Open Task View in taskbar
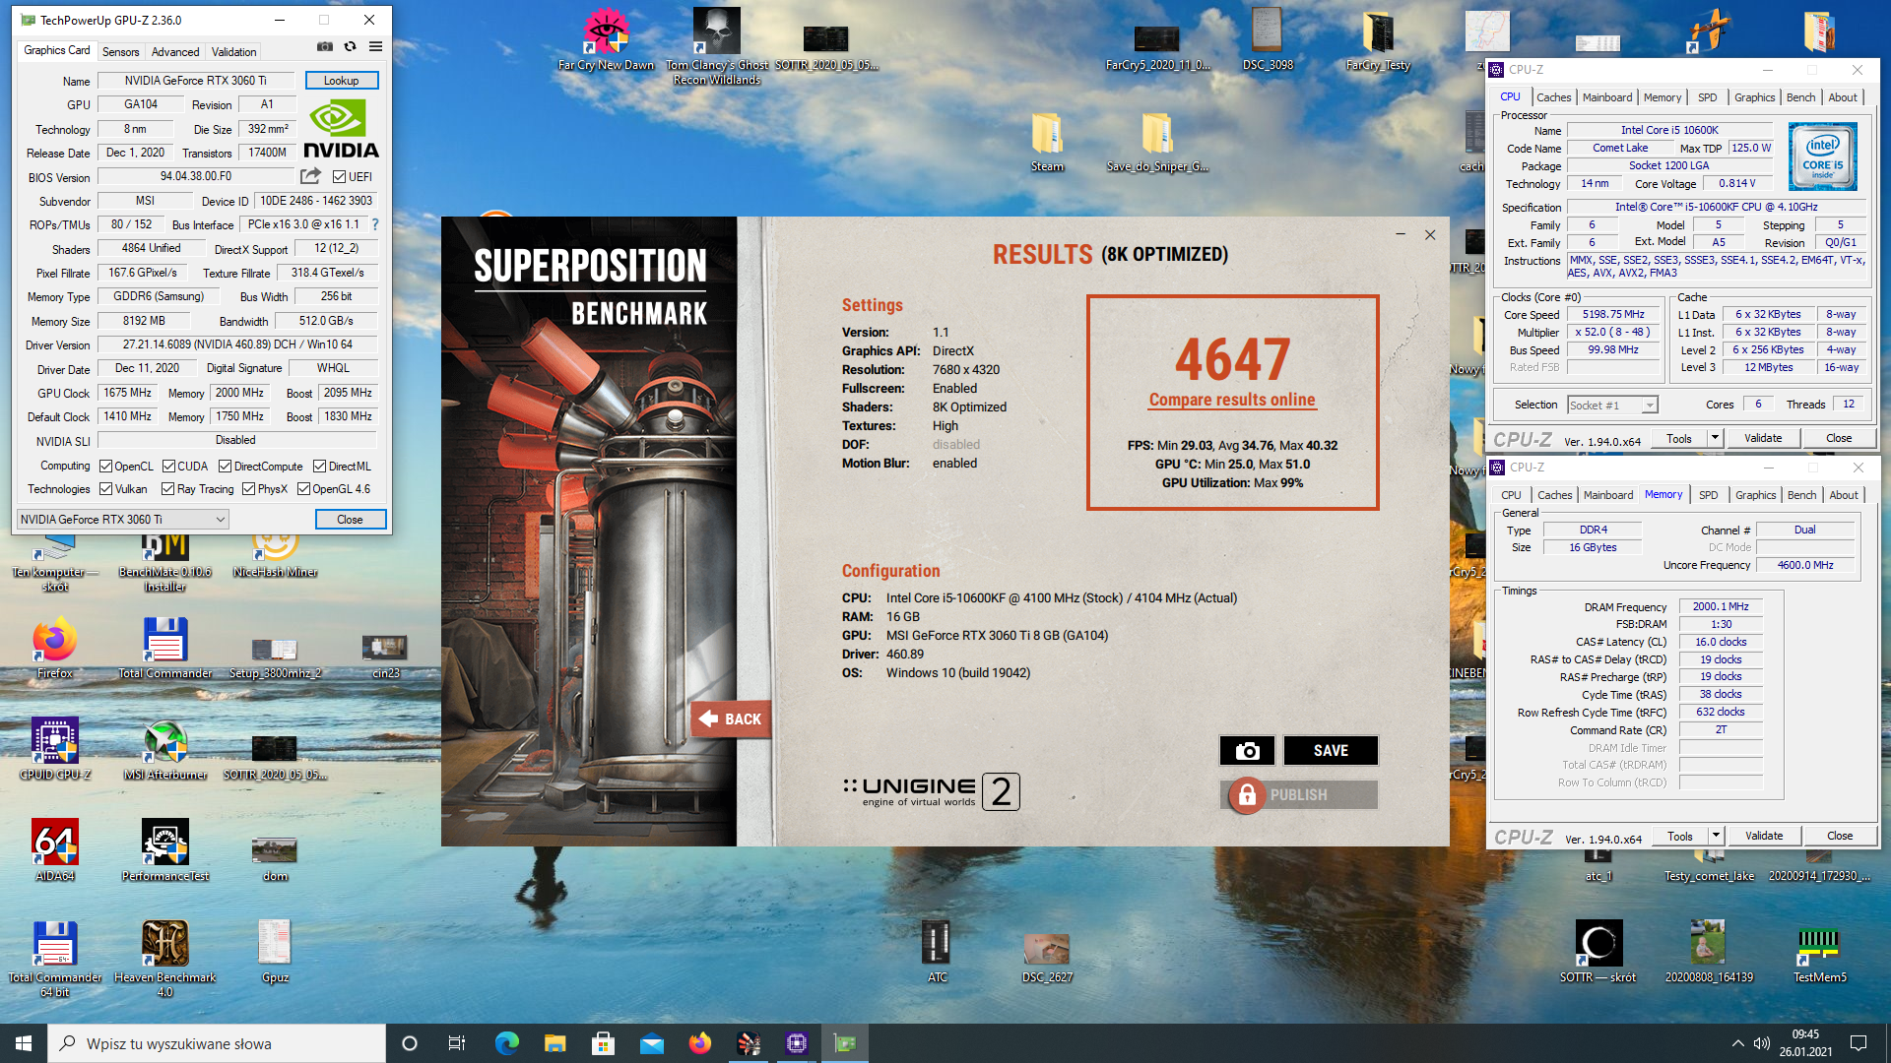1891x1063 pixels. tap(456, 1043)
